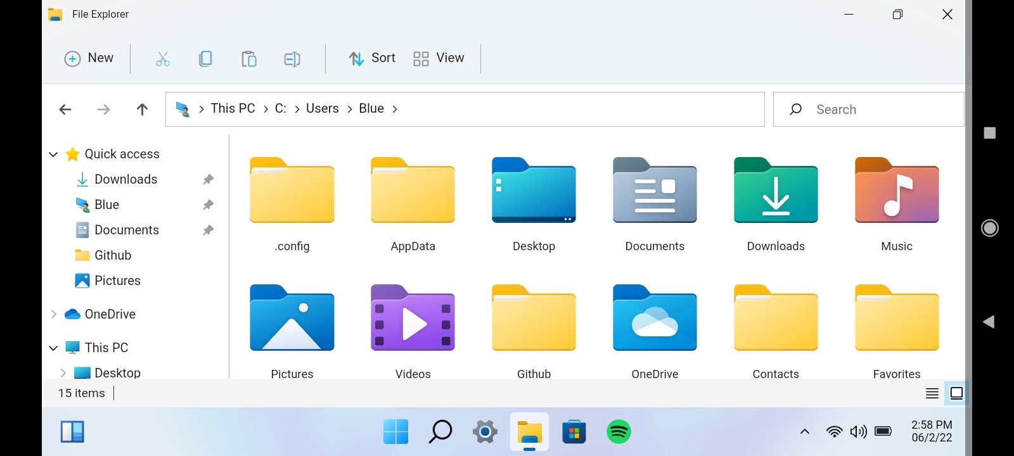This screenshot has width=1014, height=456.
Task: Collapse the Quick access tree
Action: pyautogui.click(x=53, y=154)
